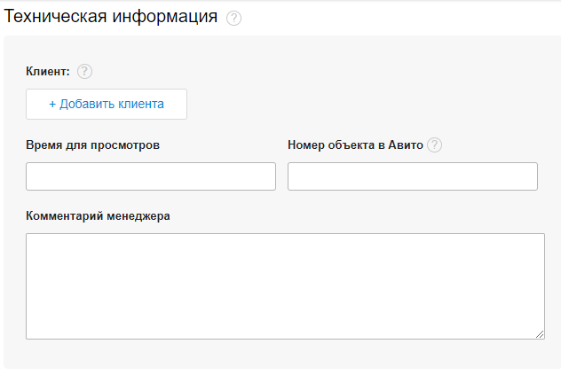The height and width of the screenshot is (375, 561).
Task: Show hint for Номер объекта в Авито
Action: 434,145
